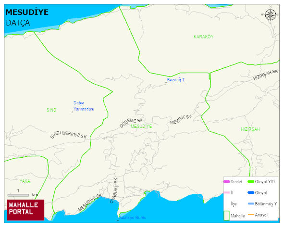The height and width of the screenshot is (227, 284).
Task: Click the Devlet legend text
Action: tap(236, 182)
